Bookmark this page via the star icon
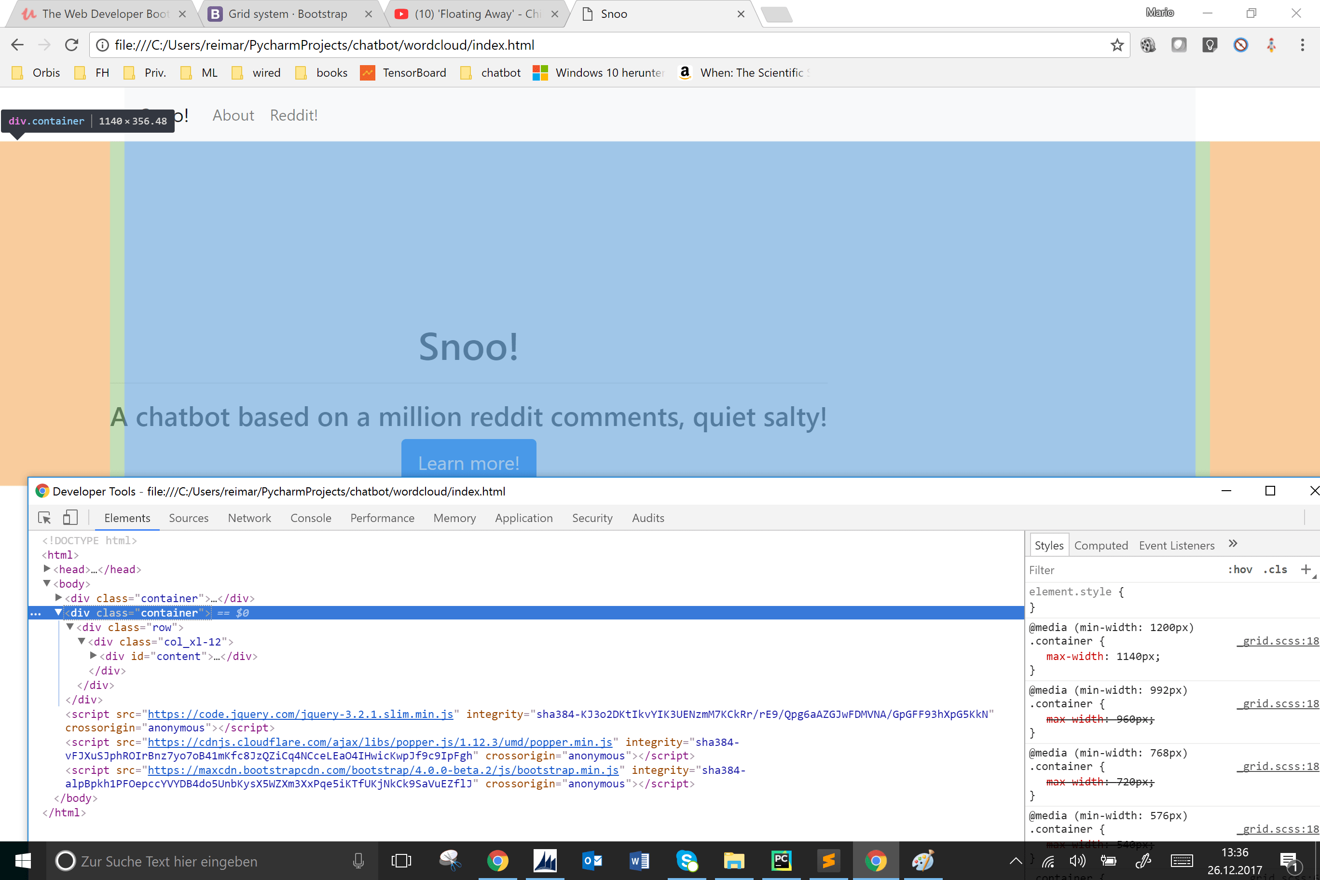The width and height of the screenshot is (1320, 880). point(1117,45)
